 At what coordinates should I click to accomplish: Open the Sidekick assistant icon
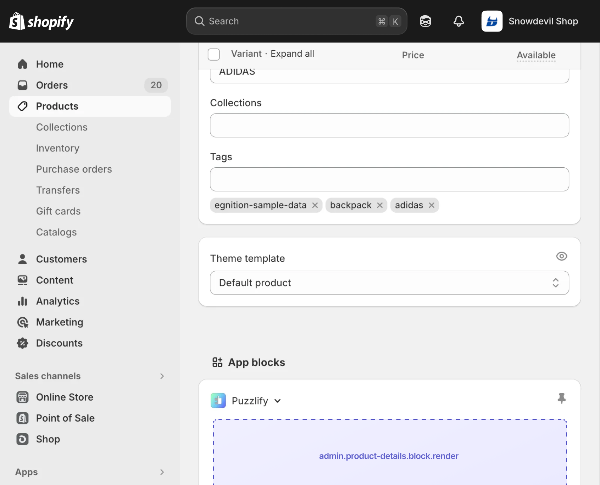pyautogui.click(x=425, y=21)
